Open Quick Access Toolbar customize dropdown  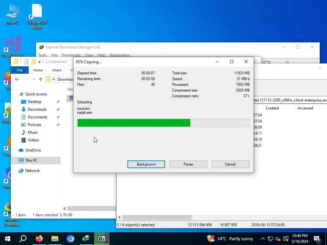39,62
